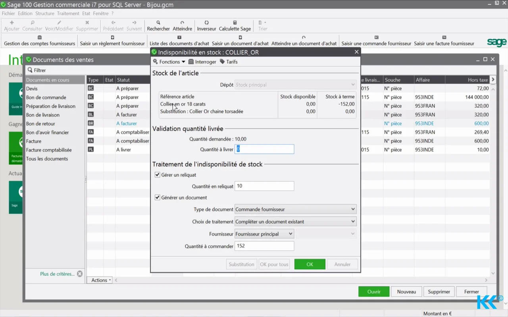The width and height of the screenshot is (508, 317).
Task: Click Interroger in the dialog toolbar
Action: [x=202, y=62]
